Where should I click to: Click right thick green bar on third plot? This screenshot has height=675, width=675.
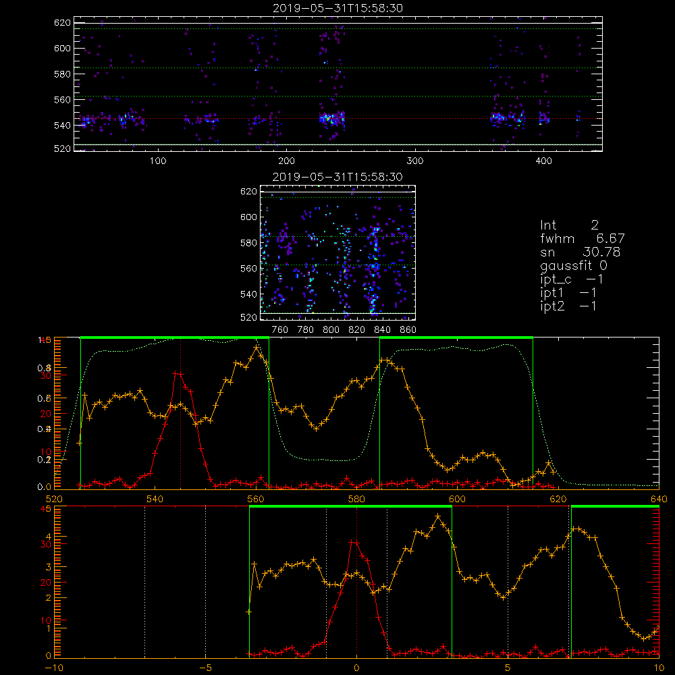[x=456, y=337]
